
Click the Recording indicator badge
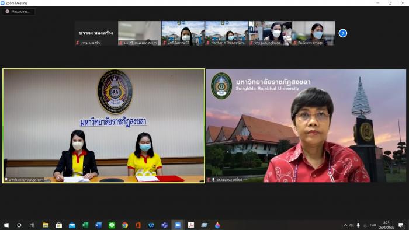coord(18,12)
